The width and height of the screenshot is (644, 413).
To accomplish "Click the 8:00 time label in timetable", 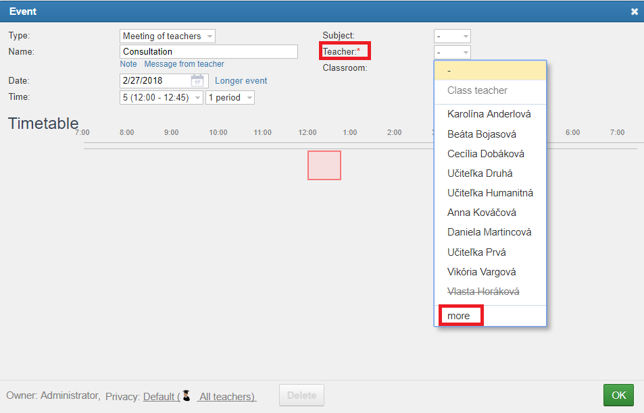I will pyautogui.click(x=127, y=132).
